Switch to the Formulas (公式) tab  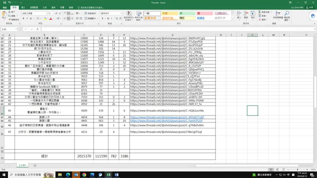pos(45,7)
